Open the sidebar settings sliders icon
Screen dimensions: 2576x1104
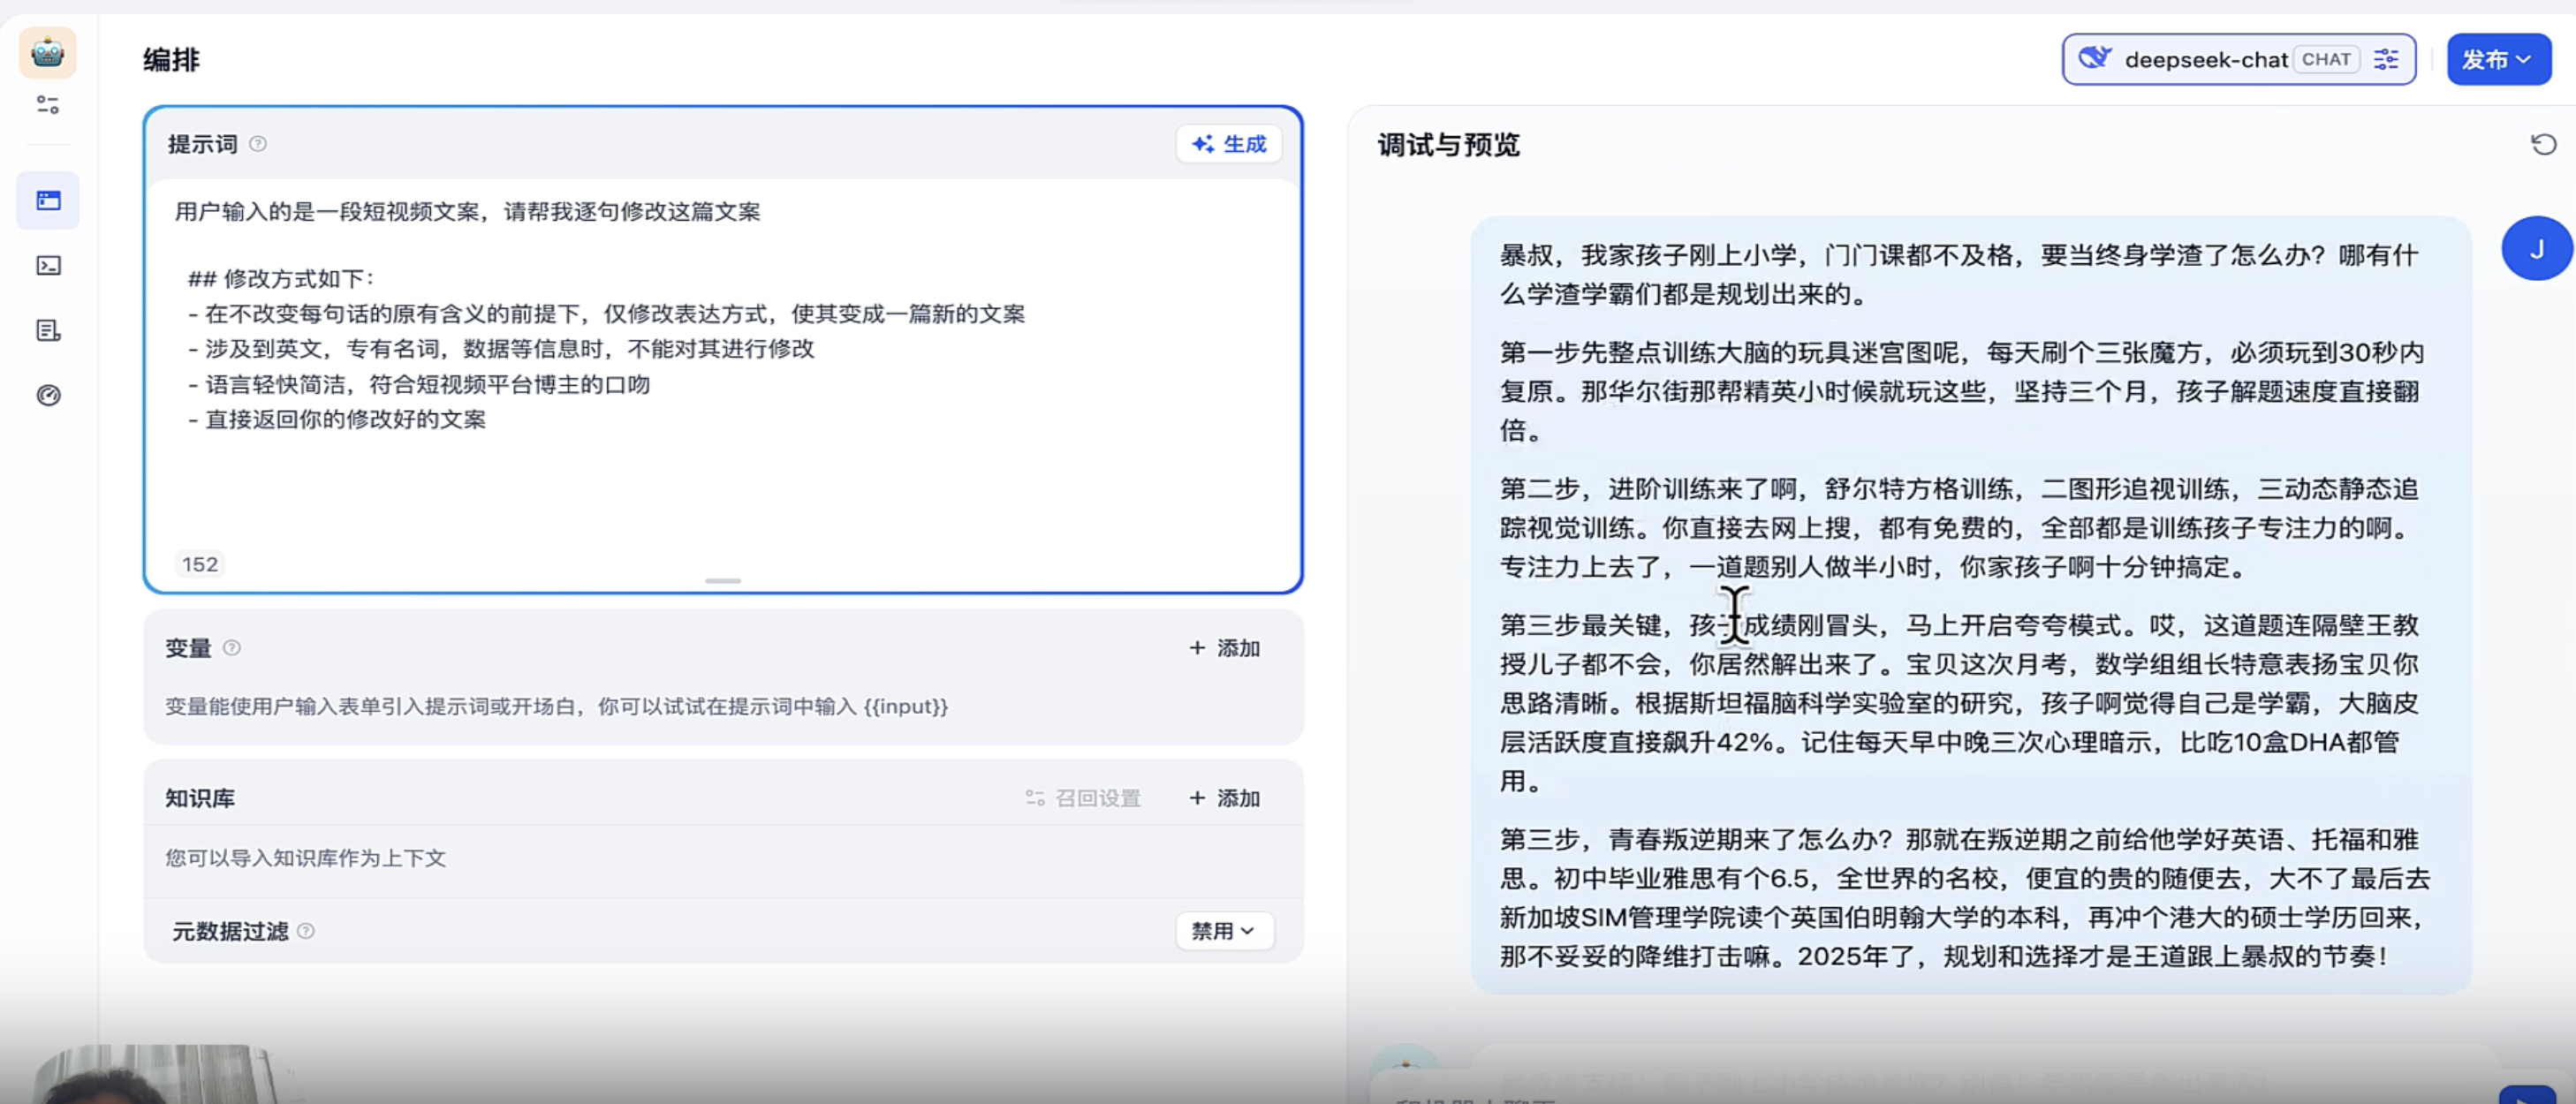(x=47, y=105)
